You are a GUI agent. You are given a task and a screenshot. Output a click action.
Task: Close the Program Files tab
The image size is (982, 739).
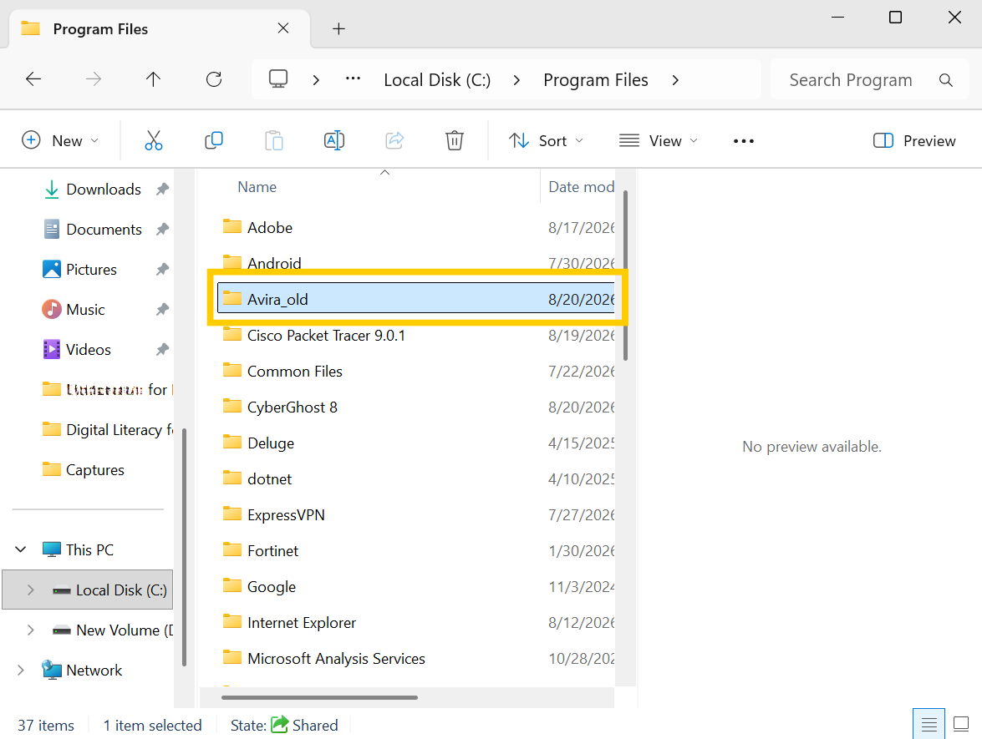(x=283, y=28)
